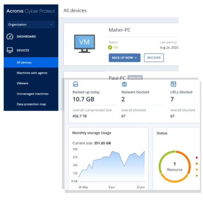Click the Current size 351.65 GB text
This screenshot has width=203, height=203.
coord(92,143)
